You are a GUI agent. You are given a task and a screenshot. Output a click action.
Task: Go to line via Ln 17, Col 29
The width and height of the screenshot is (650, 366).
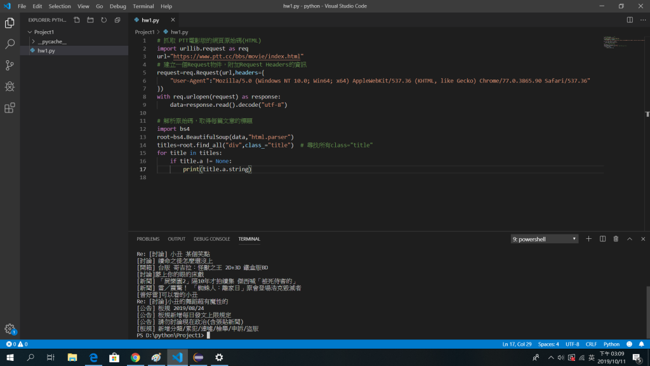click(517, 344)
